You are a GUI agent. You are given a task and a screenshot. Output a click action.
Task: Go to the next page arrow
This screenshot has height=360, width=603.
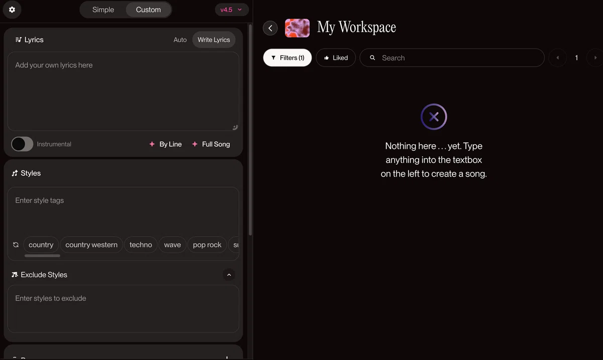click(x=595, y=58)
